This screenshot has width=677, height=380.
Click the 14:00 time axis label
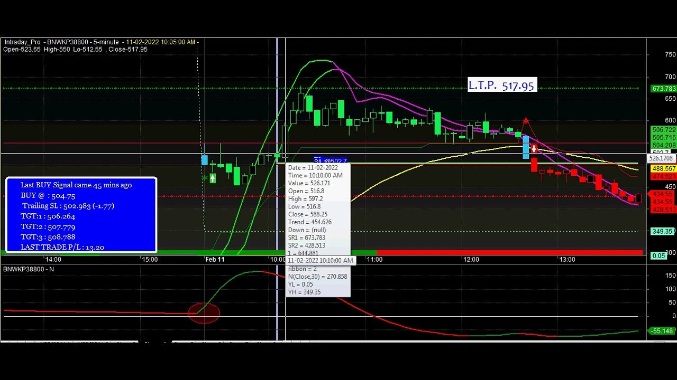(x=53, y=260)
